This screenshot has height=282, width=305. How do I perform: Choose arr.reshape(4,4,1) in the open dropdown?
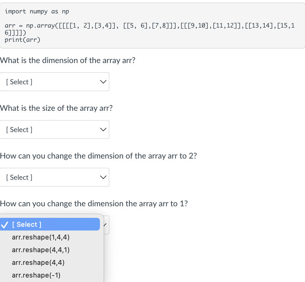point(41,250)
